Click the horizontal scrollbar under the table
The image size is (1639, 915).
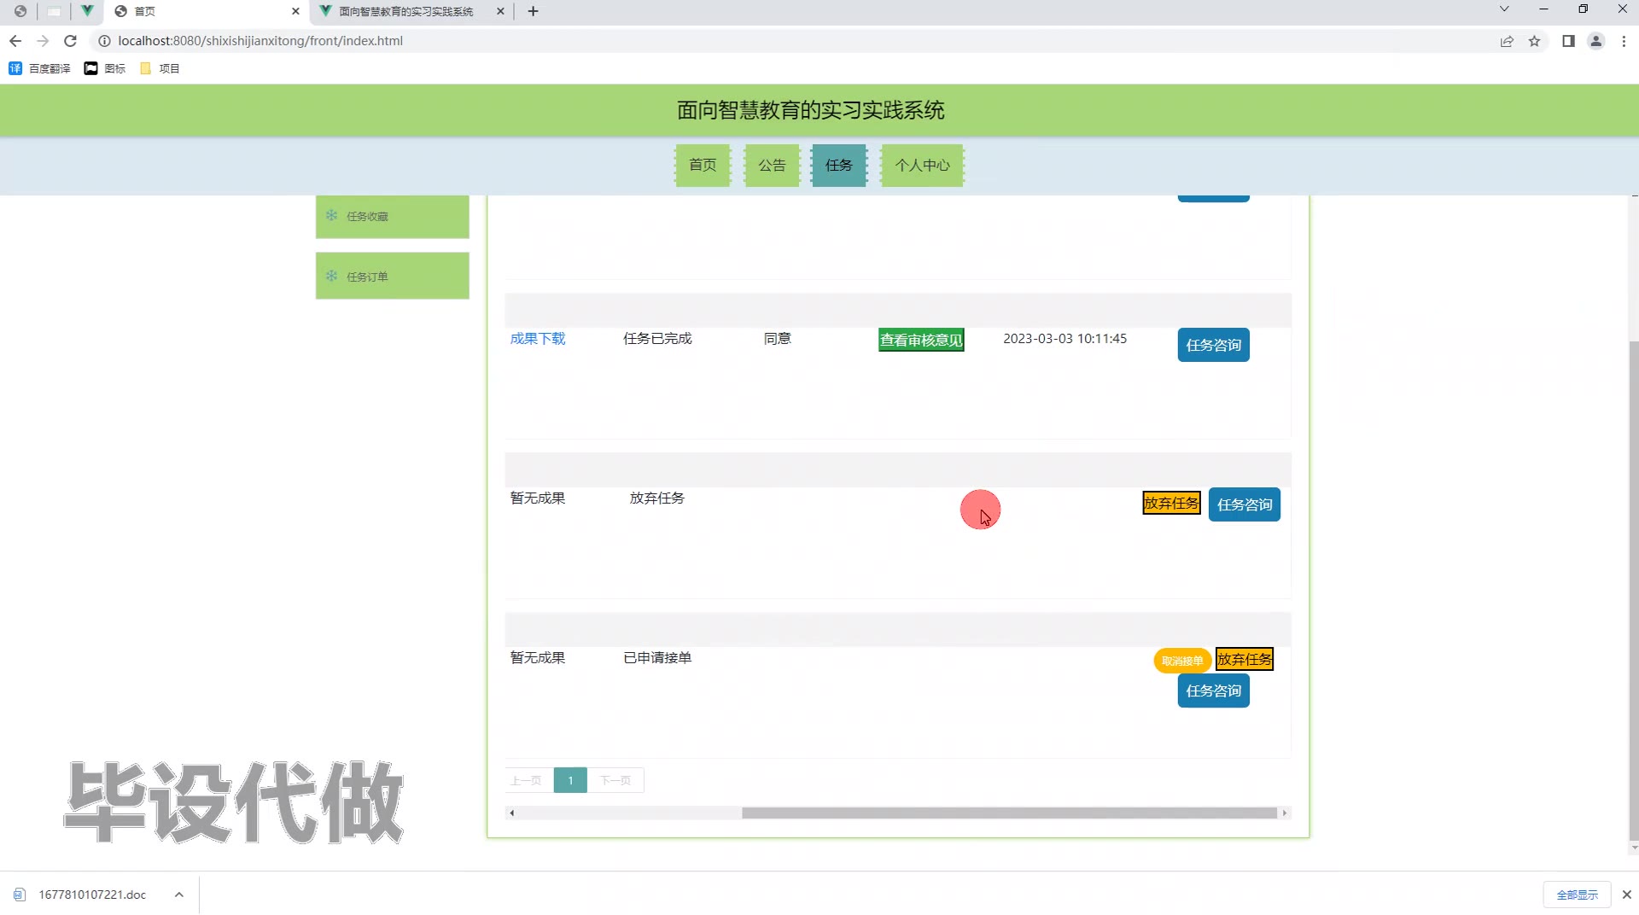(1007, 813)
